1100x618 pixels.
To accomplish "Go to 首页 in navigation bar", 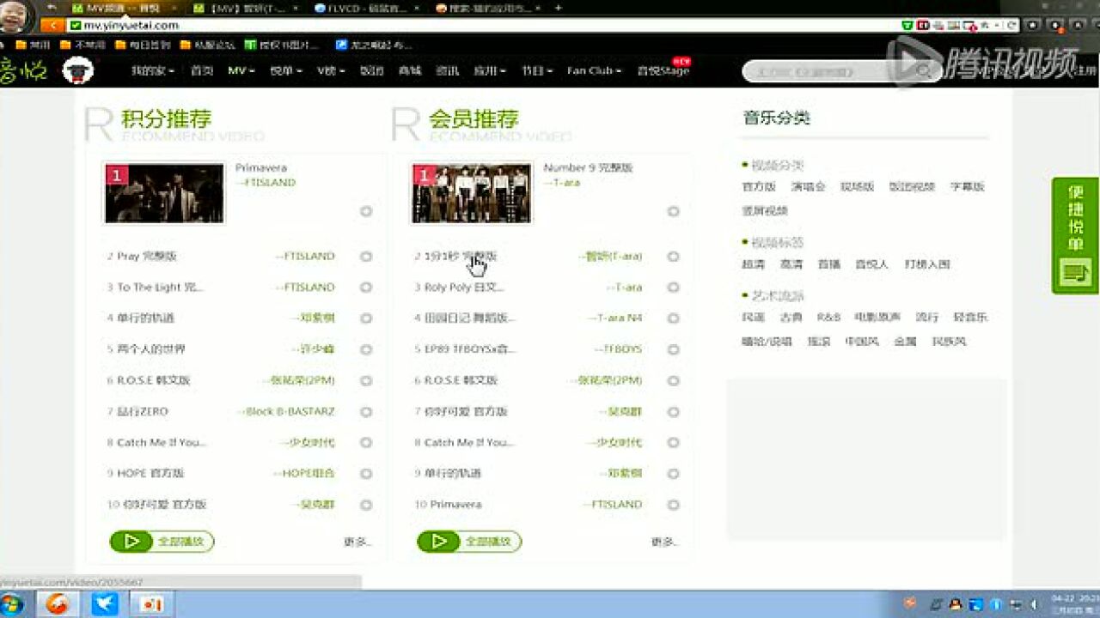I will click(202, 71).
